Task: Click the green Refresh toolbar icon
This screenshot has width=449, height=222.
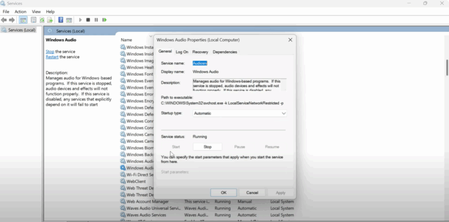Action: (42, 20)
